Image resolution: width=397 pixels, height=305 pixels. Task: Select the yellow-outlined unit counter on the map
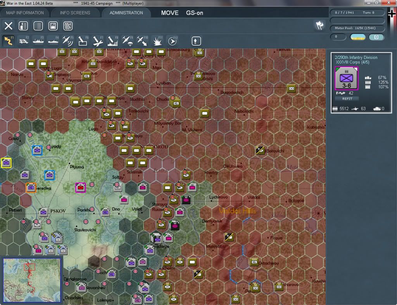point(6,163)
